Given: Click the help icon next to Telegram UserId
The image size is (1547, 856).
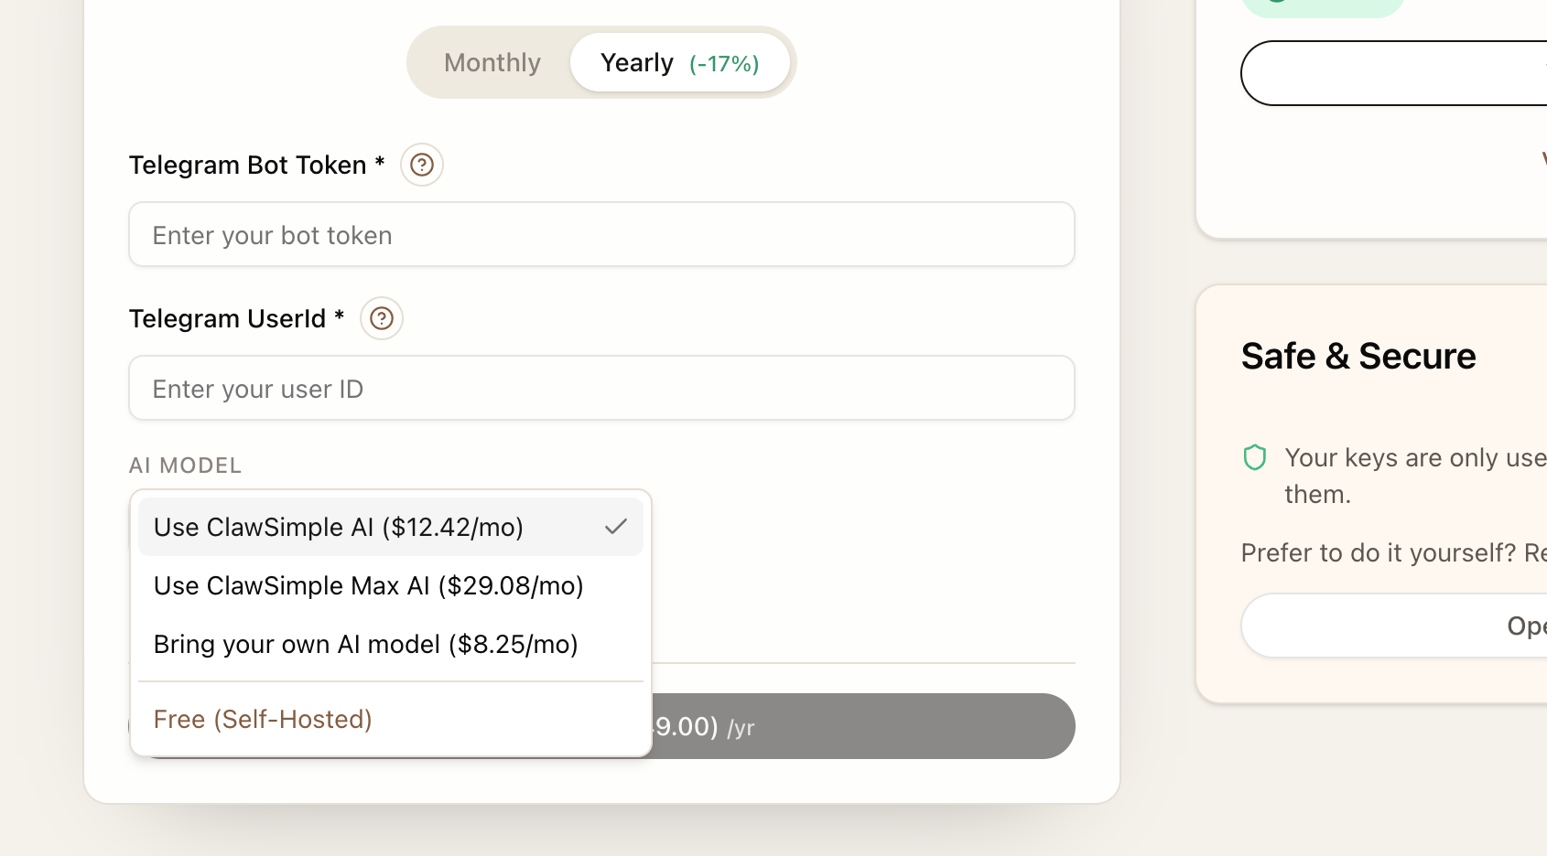Looking at the screenshot, I should pos(381,318).
